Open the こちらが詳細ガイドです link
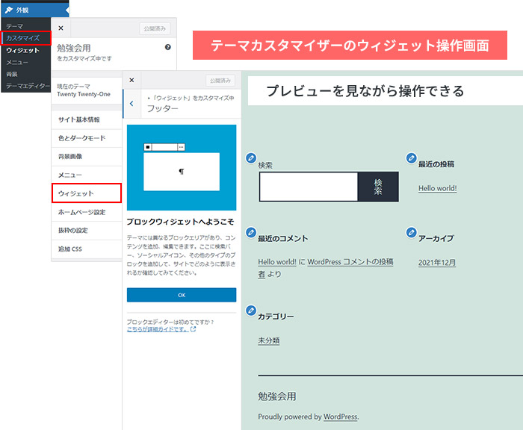523x430 pixels. coord(158,329)
